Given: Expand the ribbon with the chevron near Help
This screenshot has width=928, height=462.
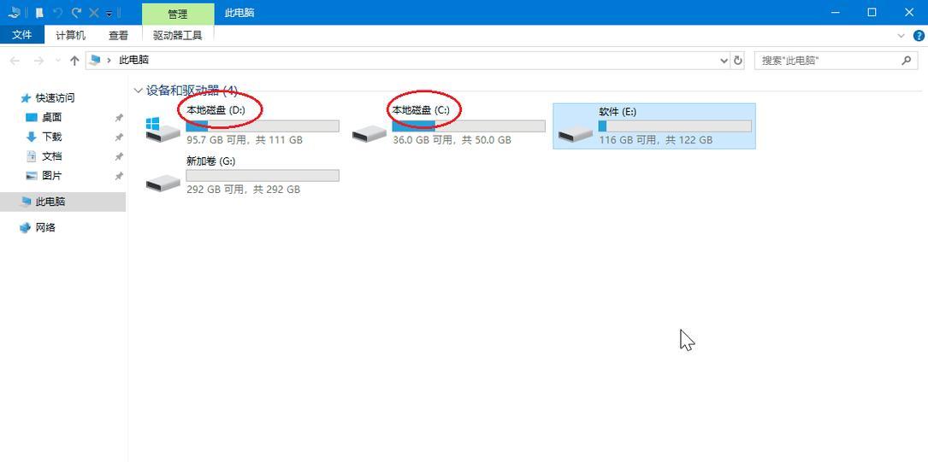Looking at the screenshot, I should click(901, 36).
